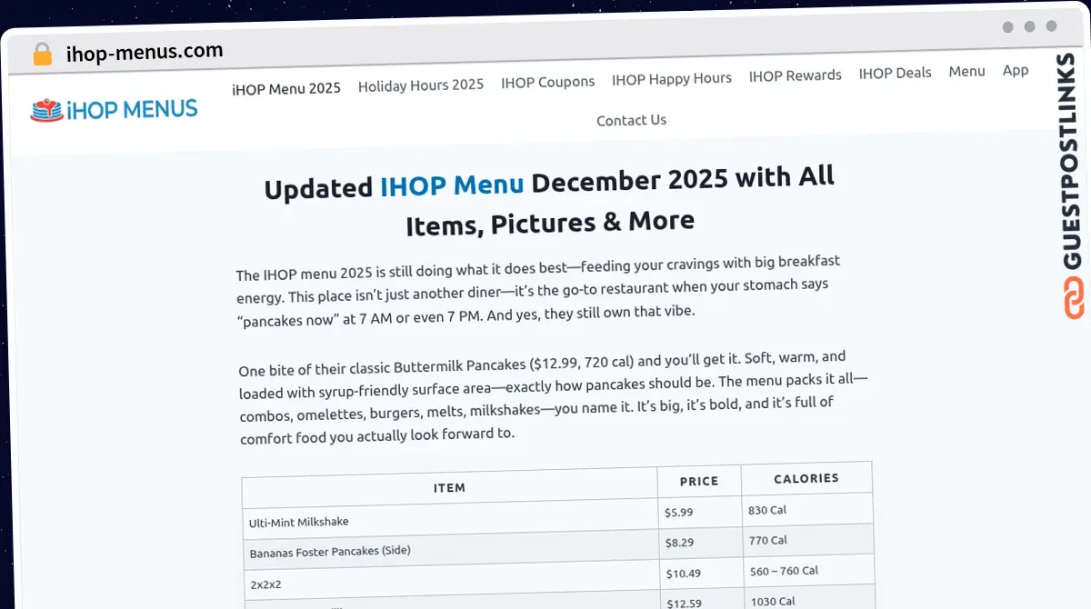Open the IHOP Menu 2025 navigation item
This screenshot has width=1091, height=609.
[x=286, y=87]
